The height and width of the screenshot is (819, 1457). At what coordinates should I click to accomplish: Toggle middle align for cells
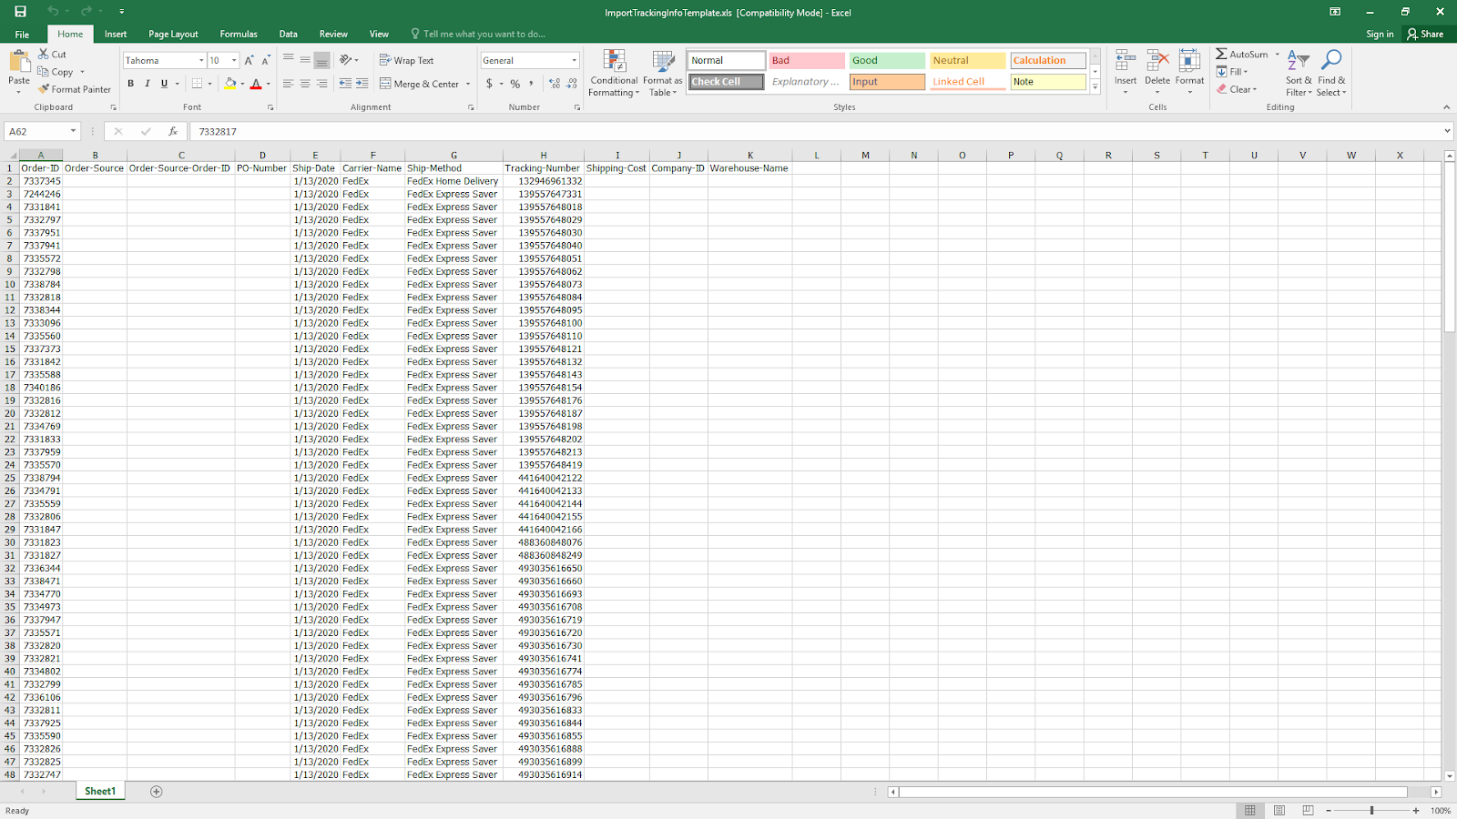(x=305, y=60)
